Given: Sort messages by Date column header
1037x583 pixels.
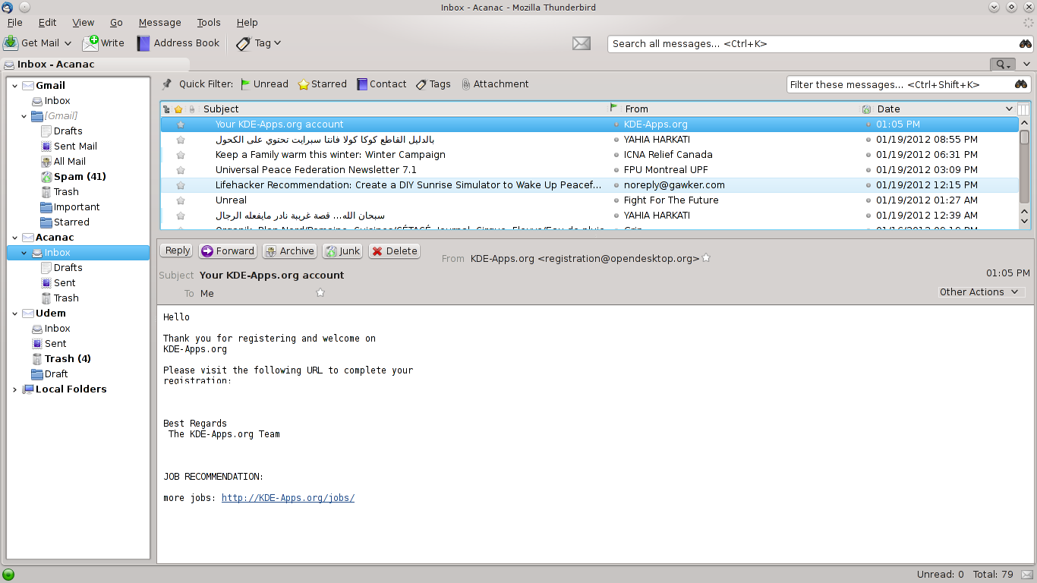Looking at the screenshot, I should point(937,109).
